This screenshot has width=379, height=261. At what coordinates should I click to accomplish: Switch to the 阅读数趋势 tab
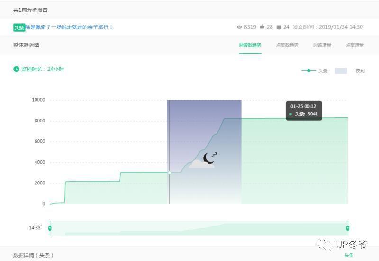pyautogui.click(x=250, y=45)
